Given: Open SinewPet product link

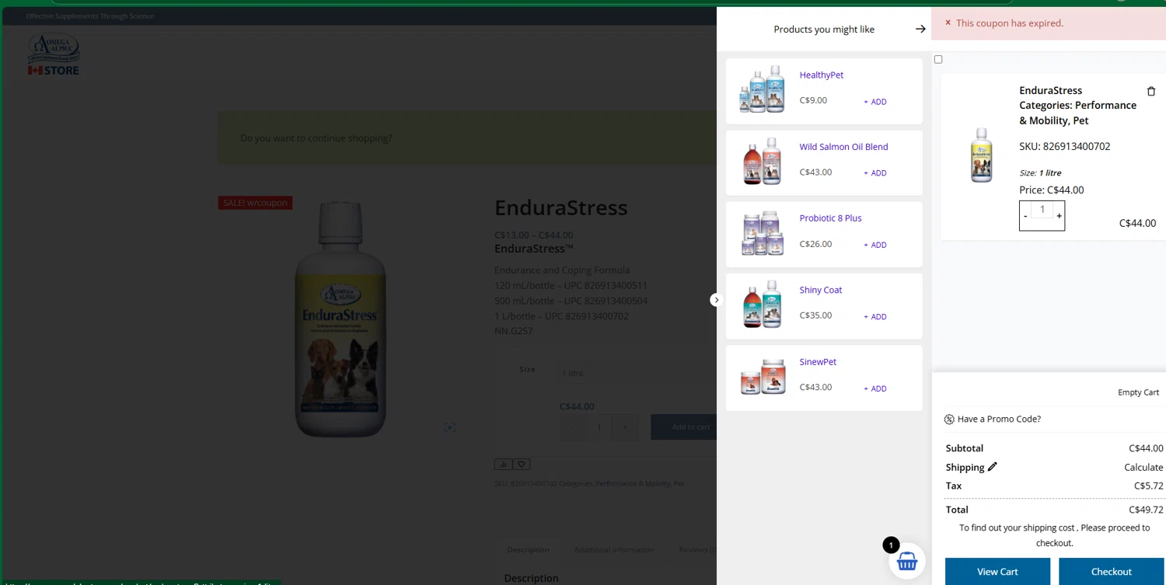Looking at the screenshot, I should pyautogui.click(x=818, y=362).
